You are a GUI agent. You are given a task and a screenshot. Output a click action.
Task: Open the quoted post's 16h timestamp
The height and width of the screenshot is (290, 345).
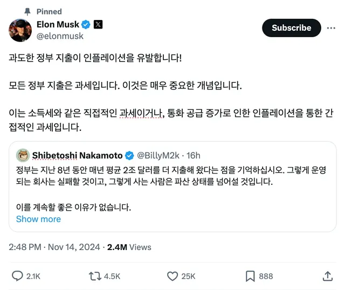tap(195, 155)
